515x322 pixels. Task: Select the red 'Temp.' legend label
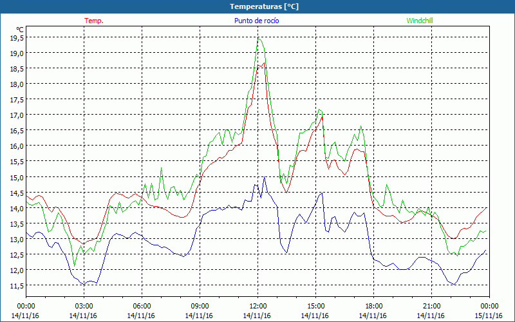coord(94,21)
